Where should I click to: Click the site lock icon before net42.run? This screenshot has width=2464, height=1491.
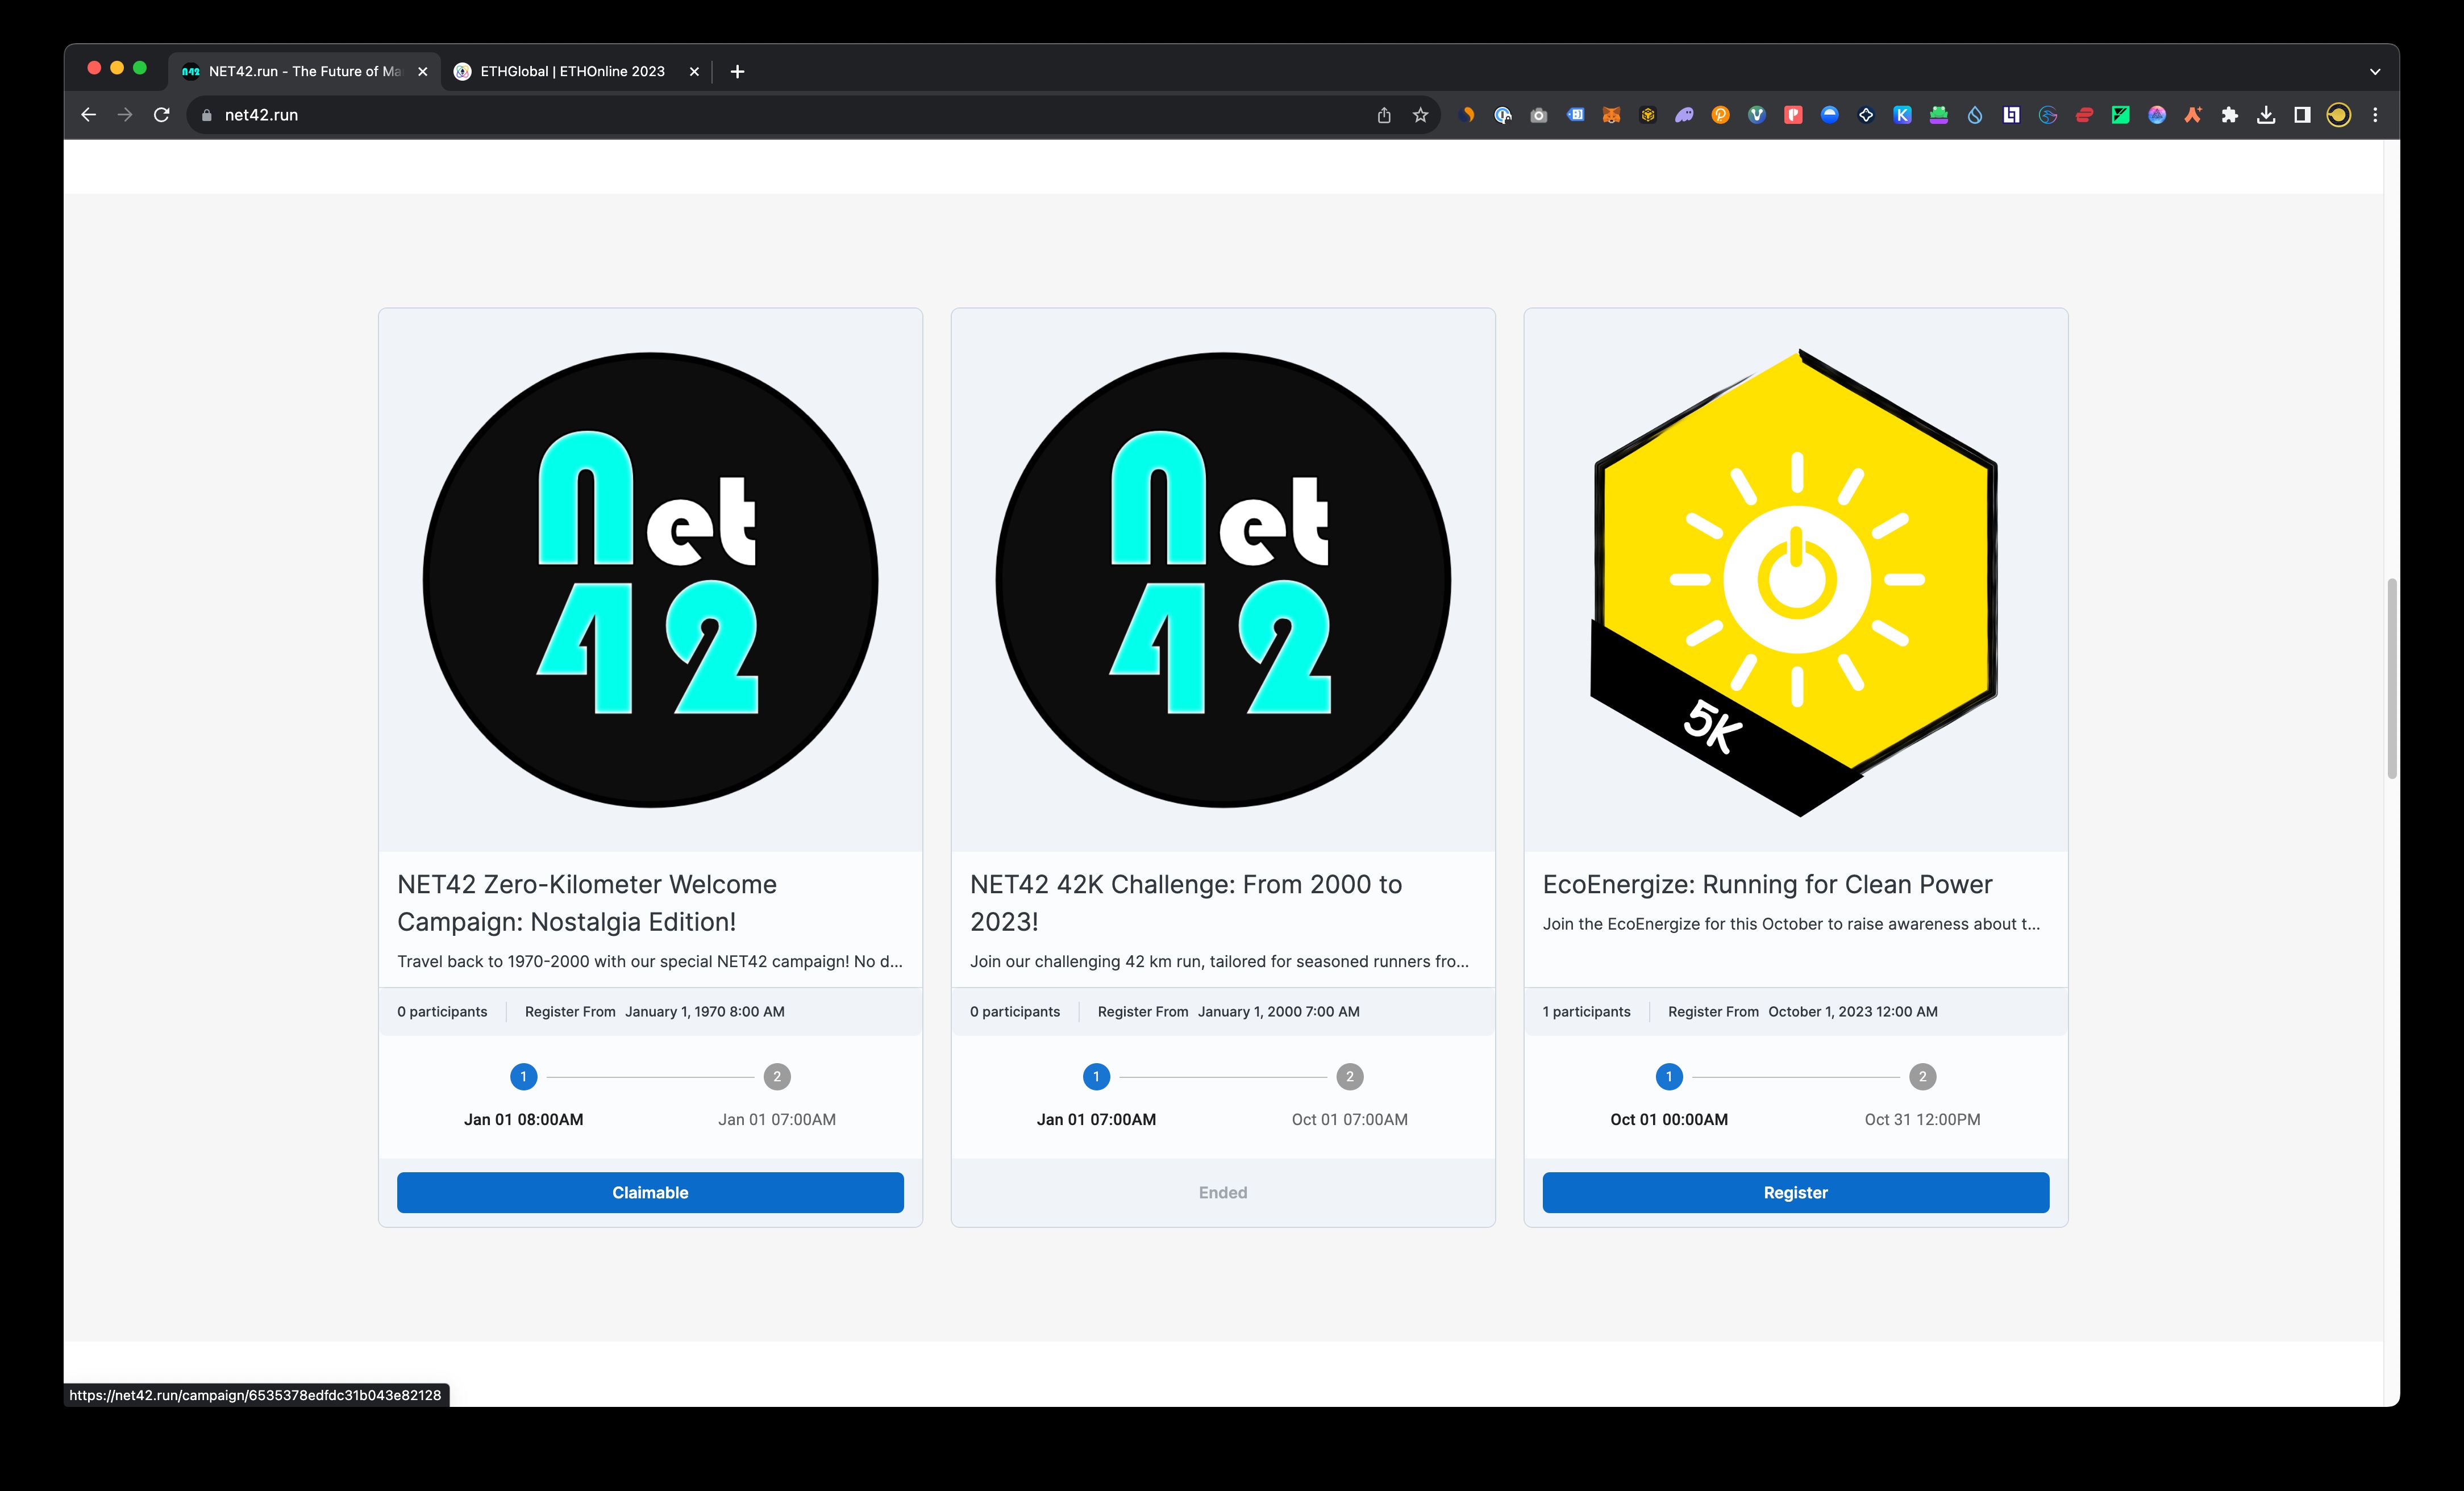coord(207,115)
